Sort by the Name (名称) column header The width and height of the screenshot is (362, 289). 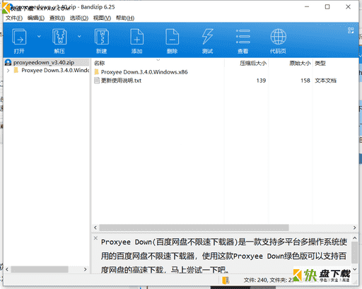[99, 63]
